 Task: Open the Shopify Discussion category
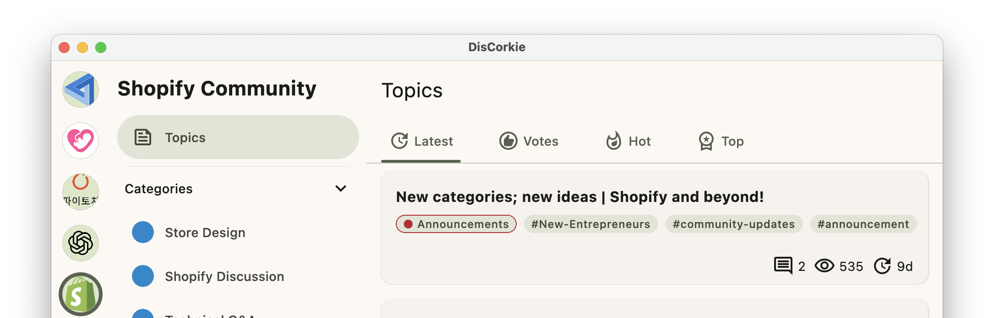(224, 276)
